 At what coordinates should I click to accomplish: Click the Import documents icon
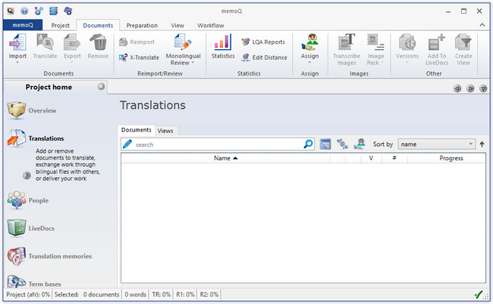17,42
